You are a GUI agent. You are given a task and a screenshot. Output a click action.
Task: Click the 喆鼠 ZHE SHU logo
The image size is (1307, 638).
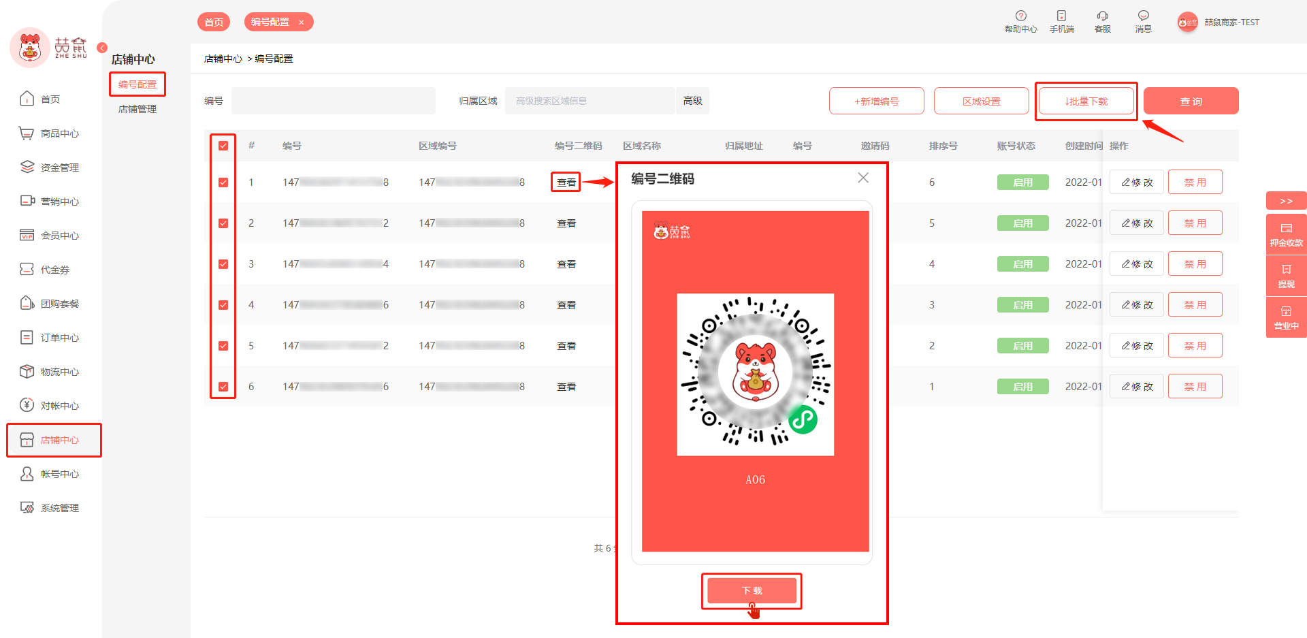point(49,48)
